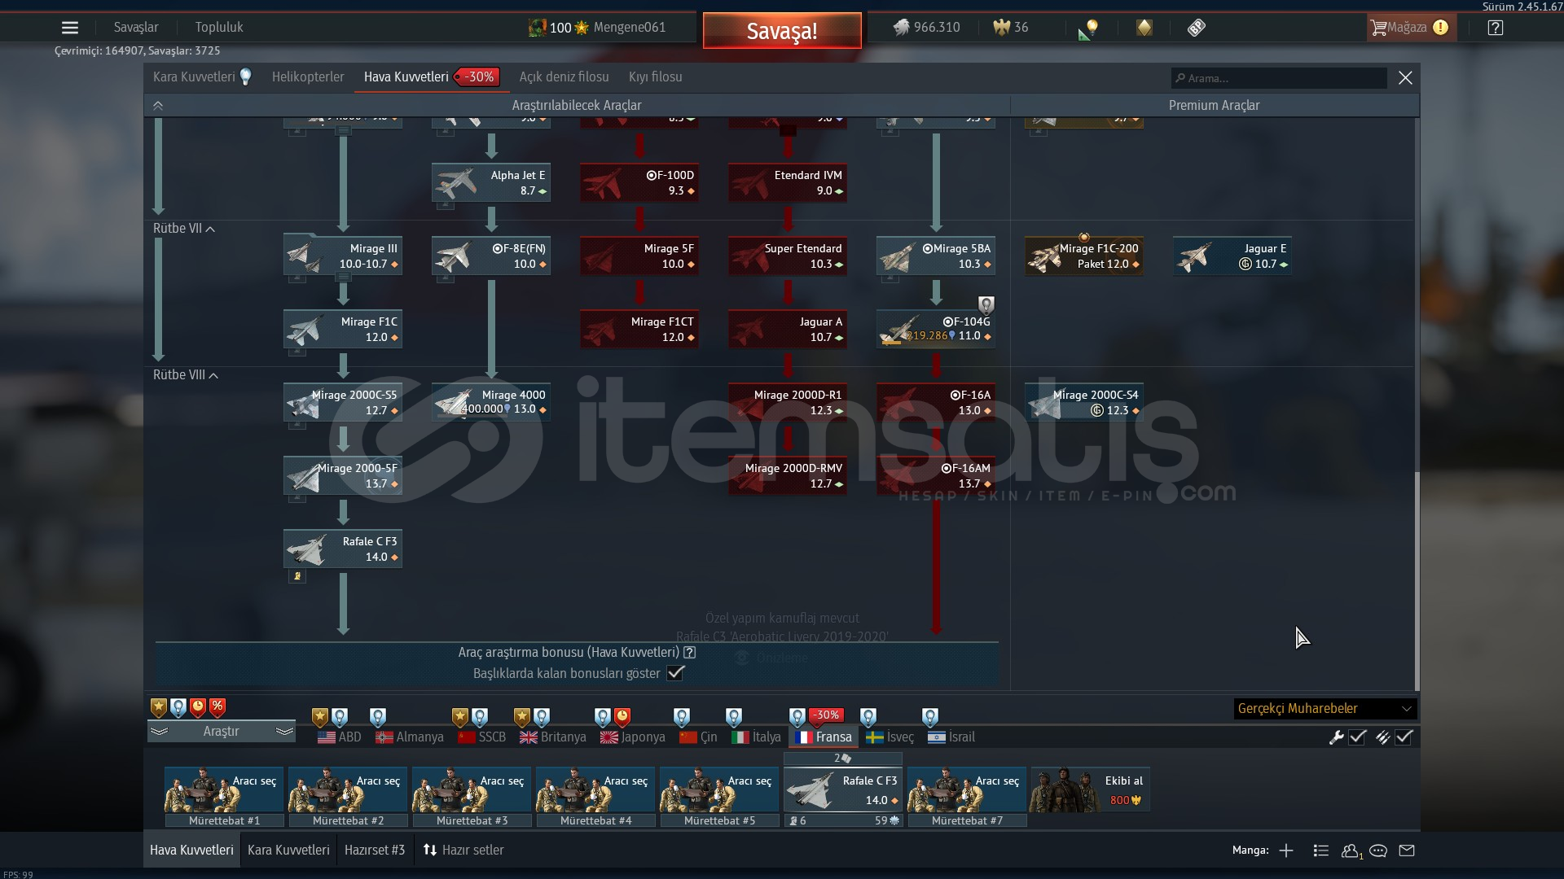Switch to Açık deniz filosu tab

pyautogui.click(x=564, y=77)
